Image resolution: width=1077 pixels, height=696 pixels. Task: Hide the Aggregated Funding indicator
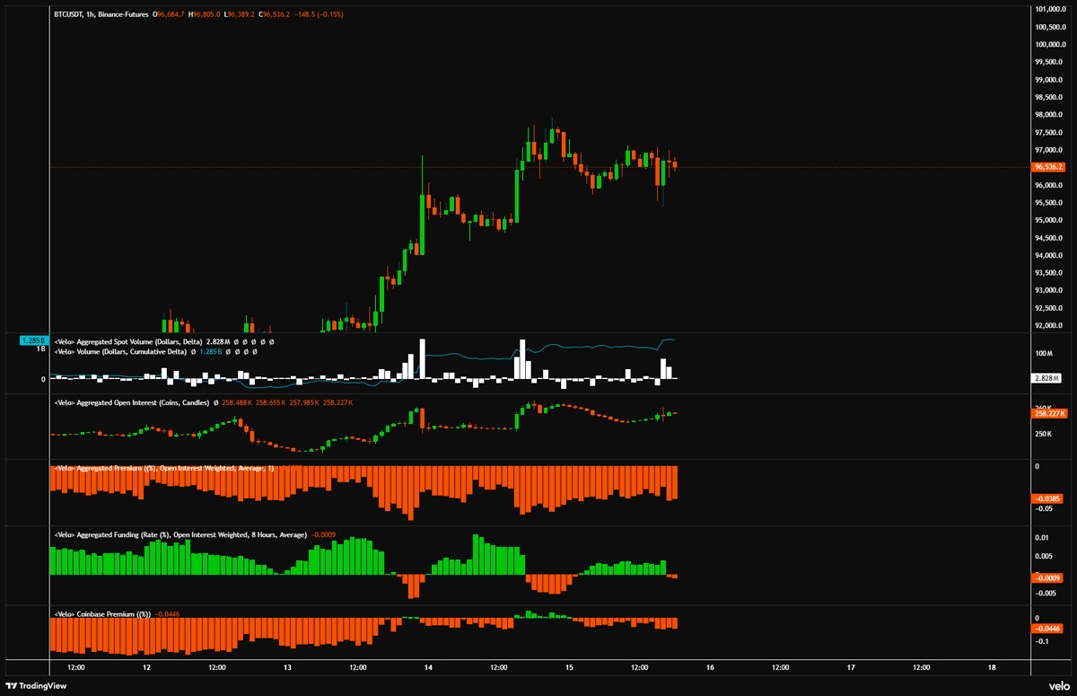[341, 535]
